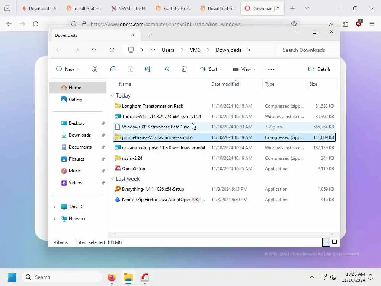Open the New item dropdown
This screenshot has height=286, width=381.
pyautogui.click(x=67, y=69)
